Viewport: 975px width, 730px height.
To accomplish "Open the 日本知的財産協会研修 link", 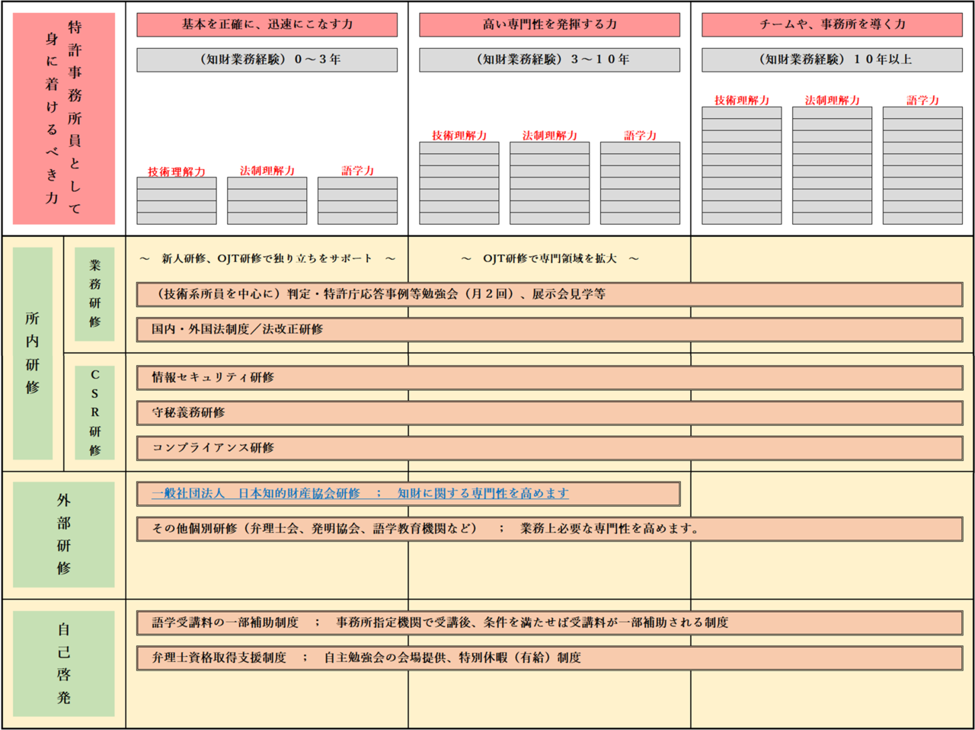I will [x=360, y=494].
